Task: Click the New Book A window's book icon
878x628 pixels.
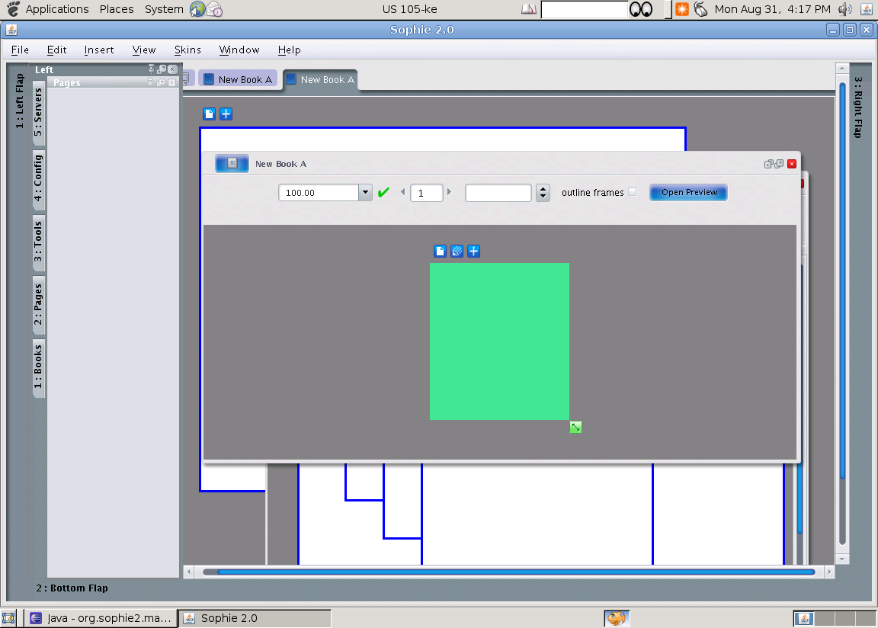Action: (x=232, y=163)
